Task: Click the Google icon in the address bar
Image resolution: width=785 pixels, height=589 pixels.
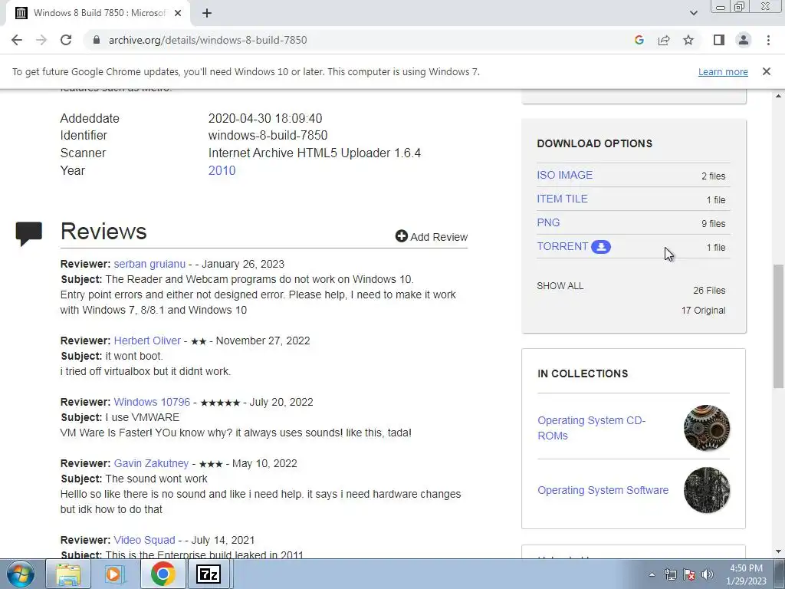Action: click(639, 40)
